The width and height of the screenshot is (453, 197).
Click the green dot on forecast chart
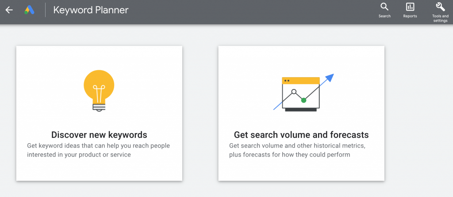[303, 100]
